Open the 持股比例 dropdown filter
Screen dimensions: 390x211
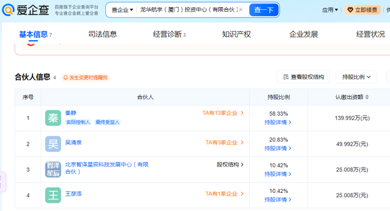356,77
